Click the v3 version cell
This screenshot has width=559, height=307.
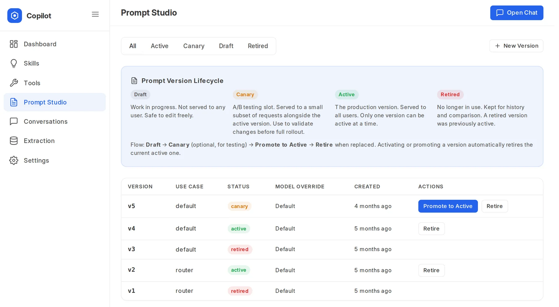pyautogui.click(x=131, y=249)
